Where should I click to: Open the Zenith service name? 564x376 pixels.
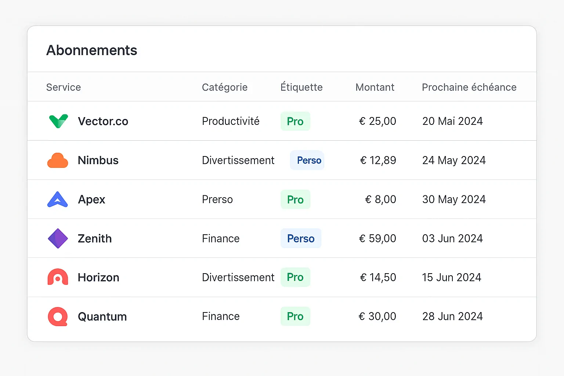[x=95, y=239]
